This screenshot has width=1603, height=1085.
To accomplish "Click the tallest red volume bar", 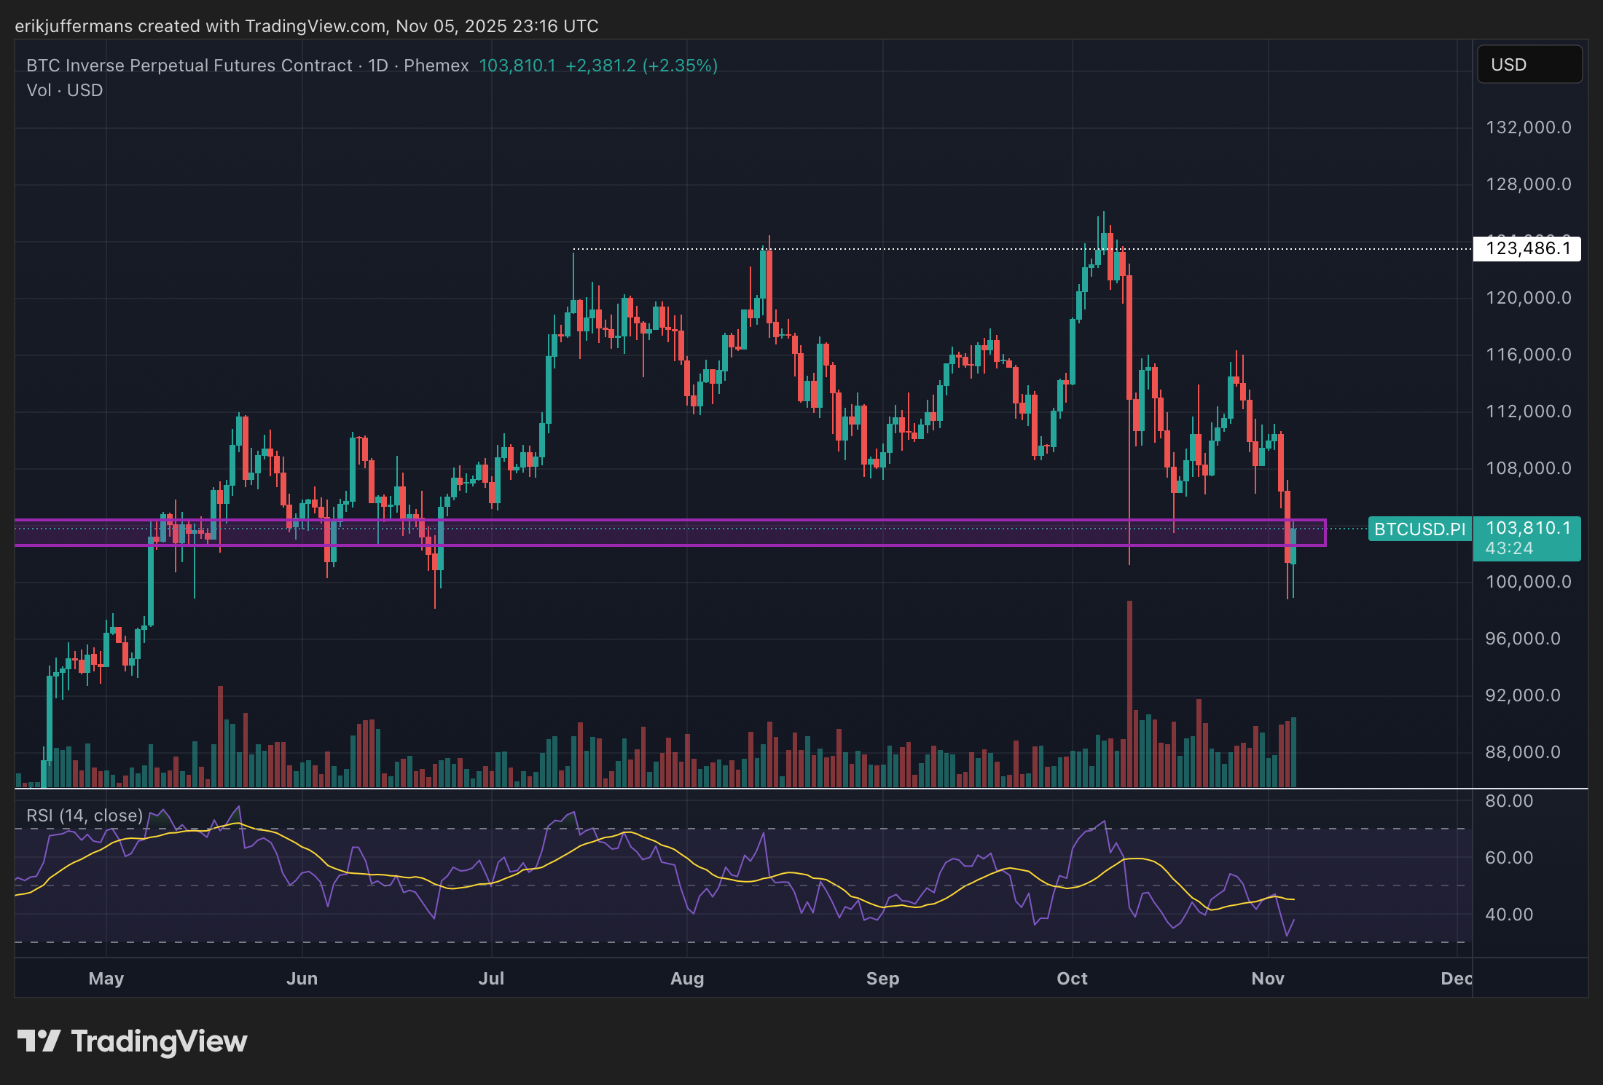I will click(x=1129, y=692).
